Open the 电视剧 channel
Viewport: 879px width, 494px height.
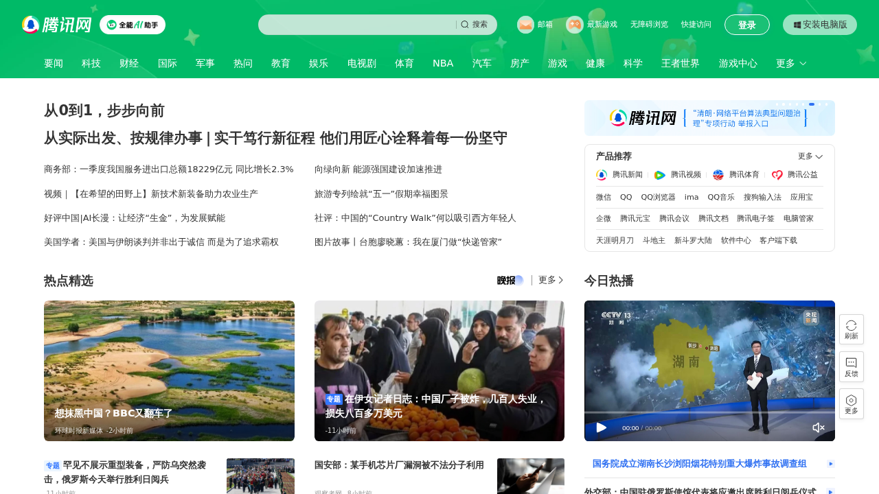coord(362,63)
